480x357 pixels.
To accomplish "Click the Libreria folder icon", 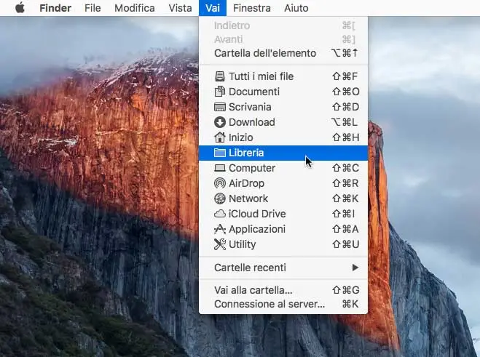I will pyautogui.click(x=219, y=153).
